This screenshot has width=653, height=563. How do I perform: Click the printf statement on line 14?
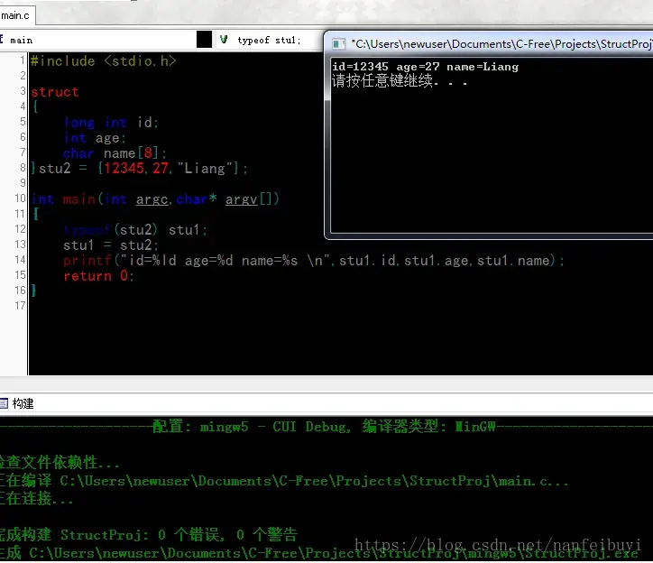coord(314,261)
